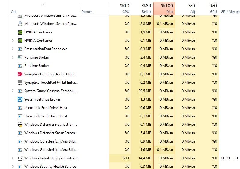Expand the Windows Kabuk deneyimi sistemi group
The height and width of the screenshot is (169, 240).
coord(13,158)
